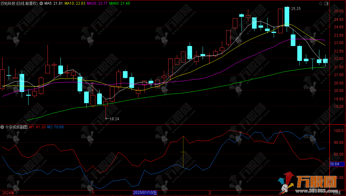Image resolution: width=346 pixels, height=196 pixels.
Task: Click the 18.24 low price marker
Action: tap(114, 119)
